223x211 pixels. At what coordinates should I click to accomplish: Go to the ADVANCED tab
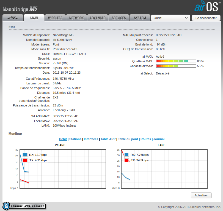(98, 18)
